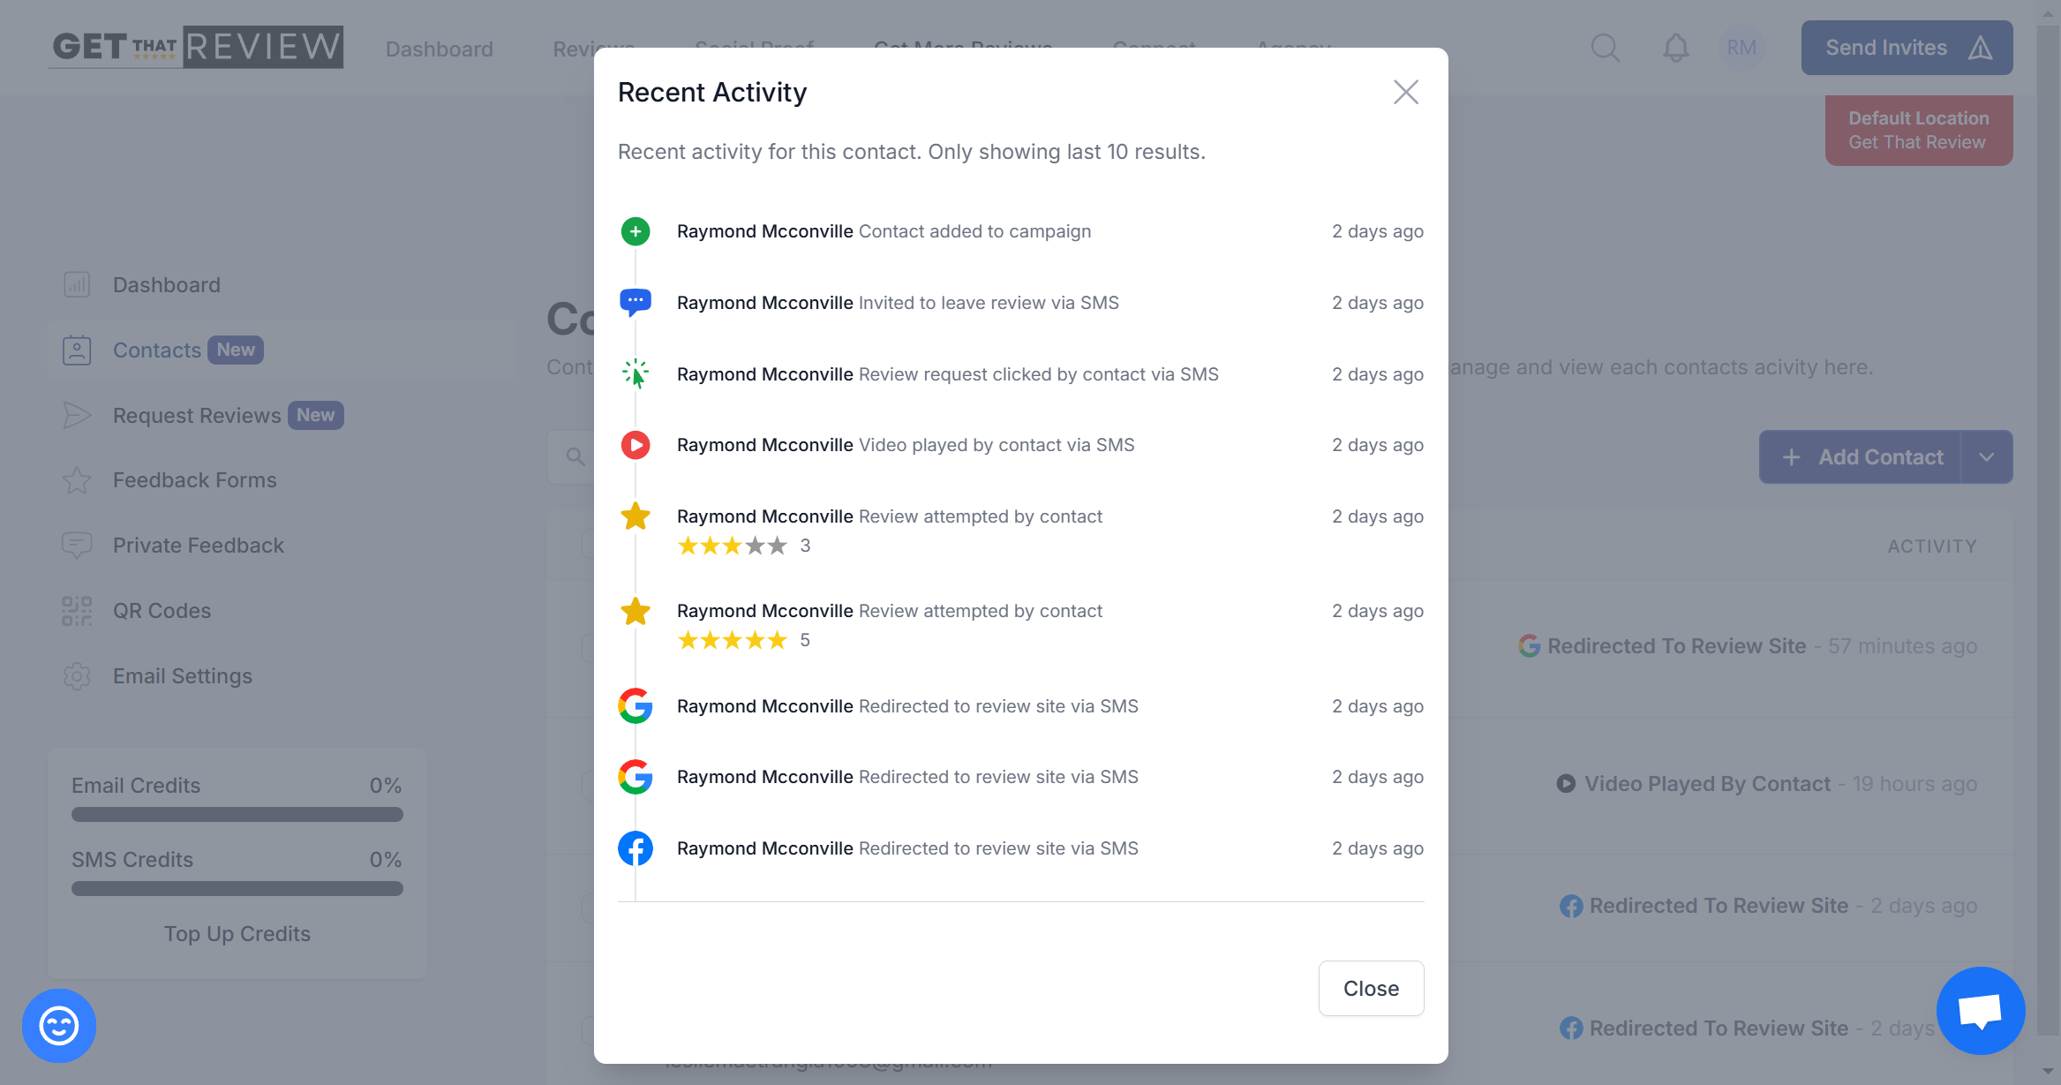Open Request Reviews in sidebar

197,415
